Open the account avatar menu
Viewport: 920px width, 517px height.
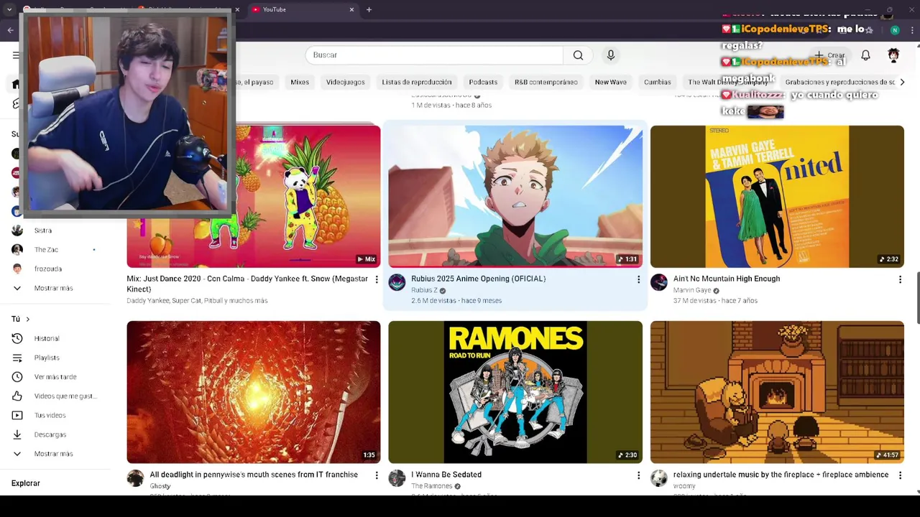893,55
